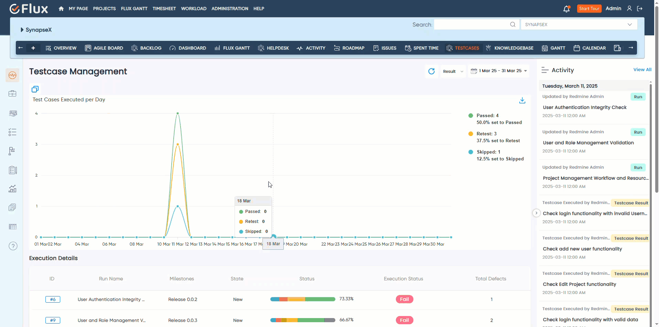
Task: Open the Calendar tab
Action: click(x=590, y=48)
